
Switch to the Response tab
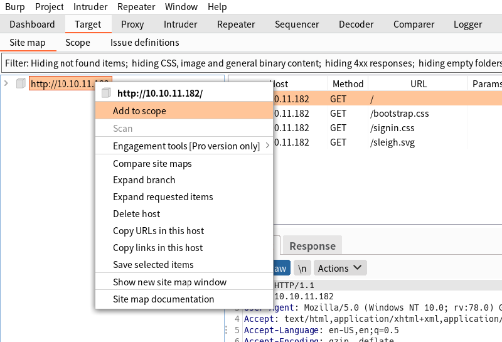tap(312, 246)
